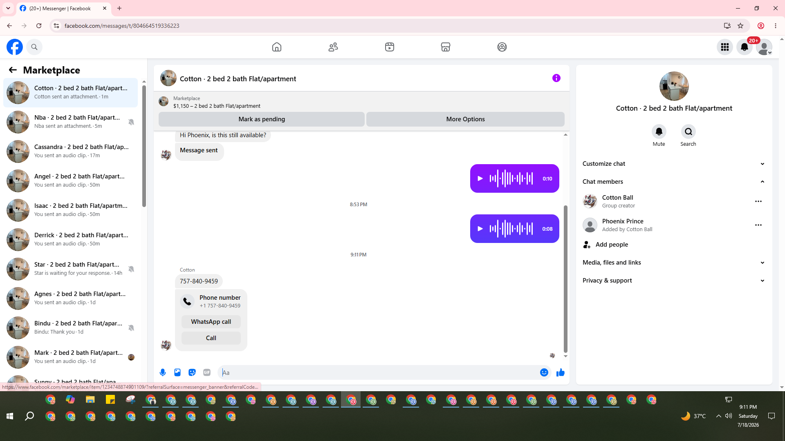Open conversation information purple icon

pos(556,78)
